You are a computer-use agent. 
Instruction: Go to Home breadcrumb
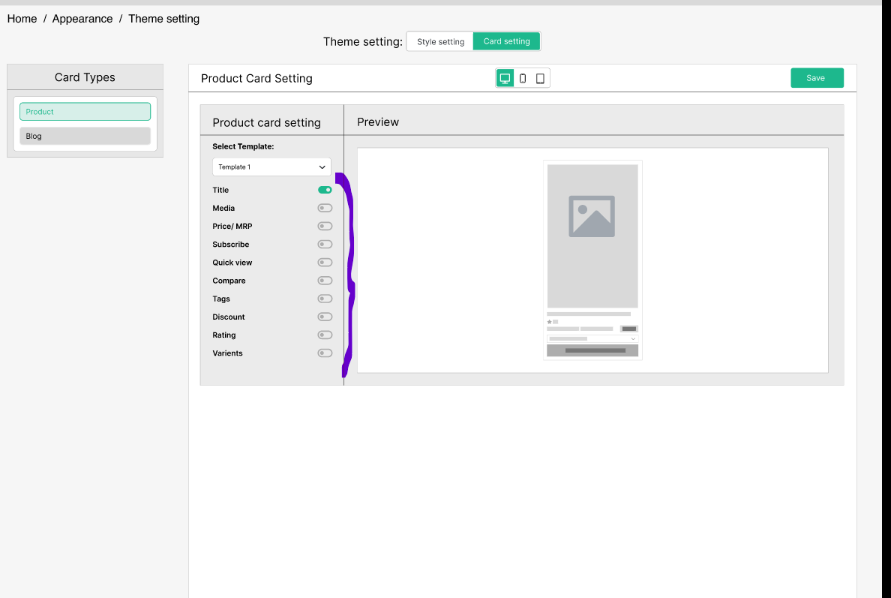22,19
